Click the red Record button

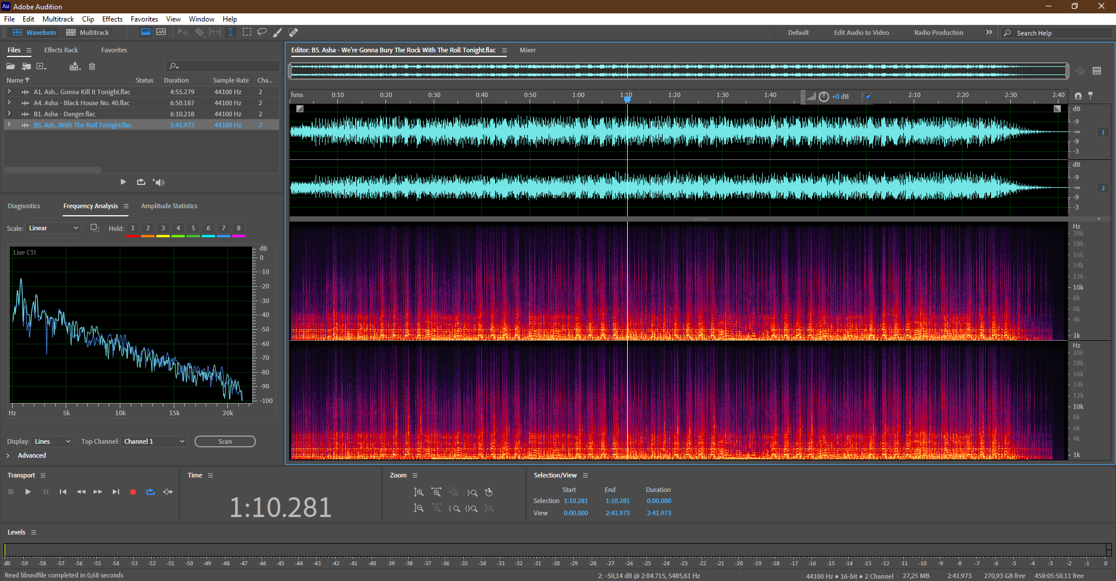coord(133,492)
